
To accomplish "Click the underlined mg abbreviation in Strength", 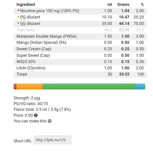I will point(37,98).
